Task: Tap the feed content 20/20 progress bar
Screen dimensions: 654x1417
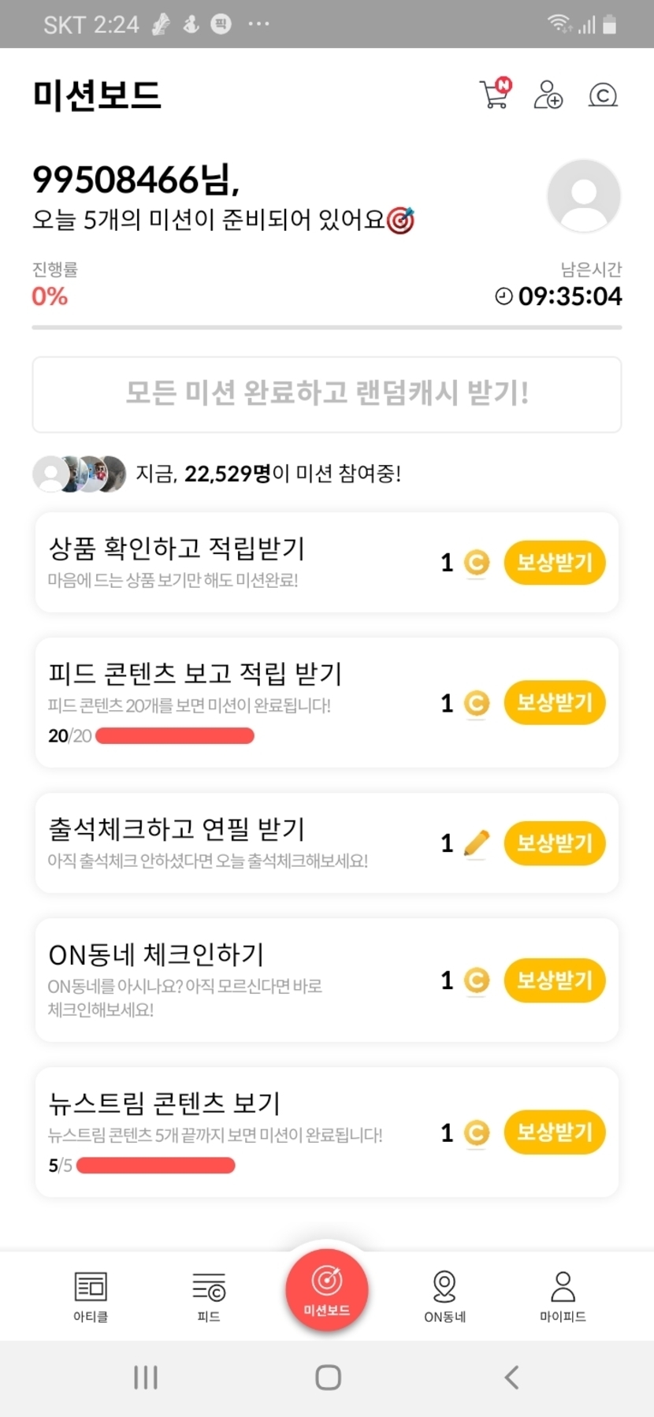Action: point(175,736)
